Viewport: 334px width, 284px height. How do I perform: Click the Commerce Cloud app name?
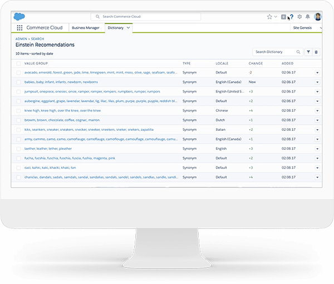(45, 28)
